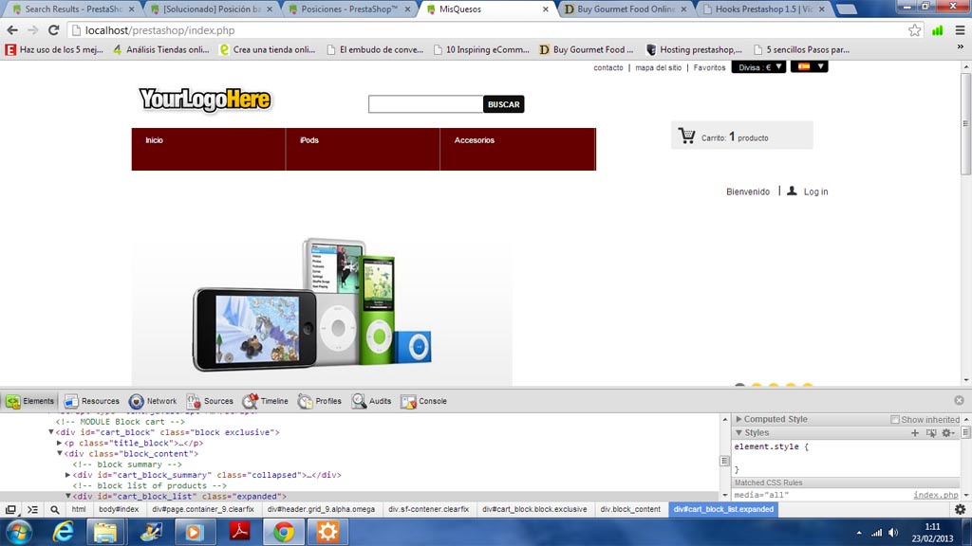Open DevTools settings gear
This screenshot has width=972, height=546.
[961, 509]
